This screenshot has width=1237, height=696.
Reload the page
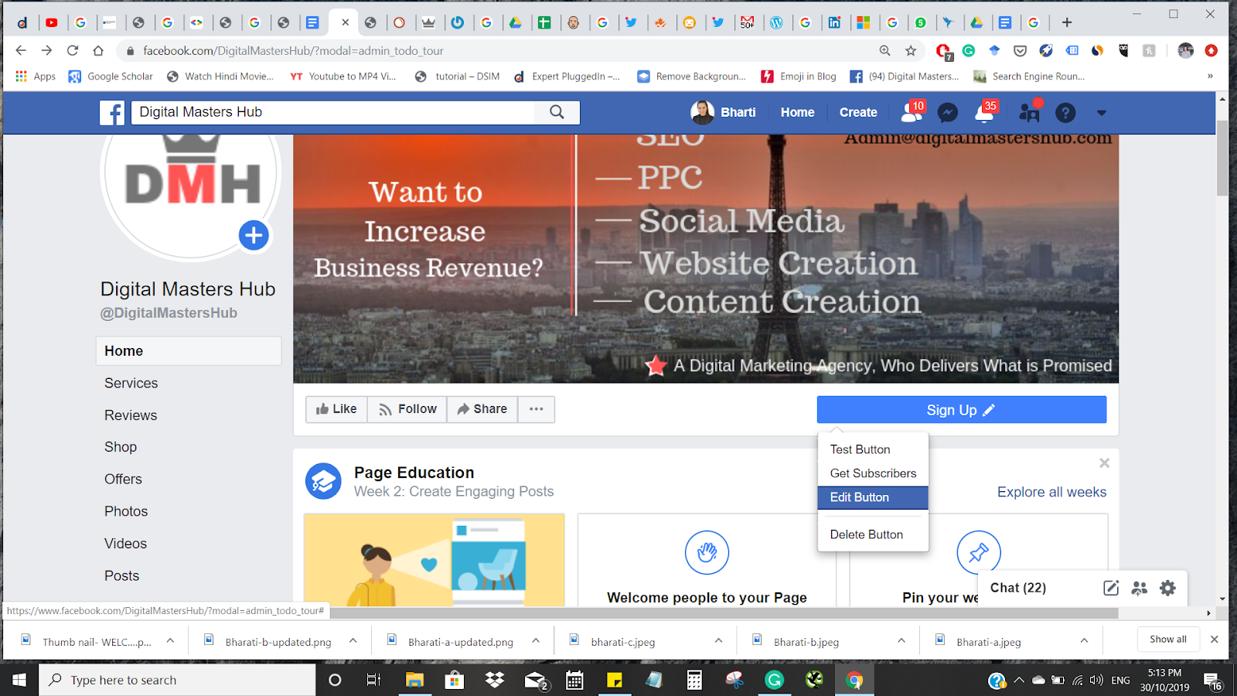[73, 50]
